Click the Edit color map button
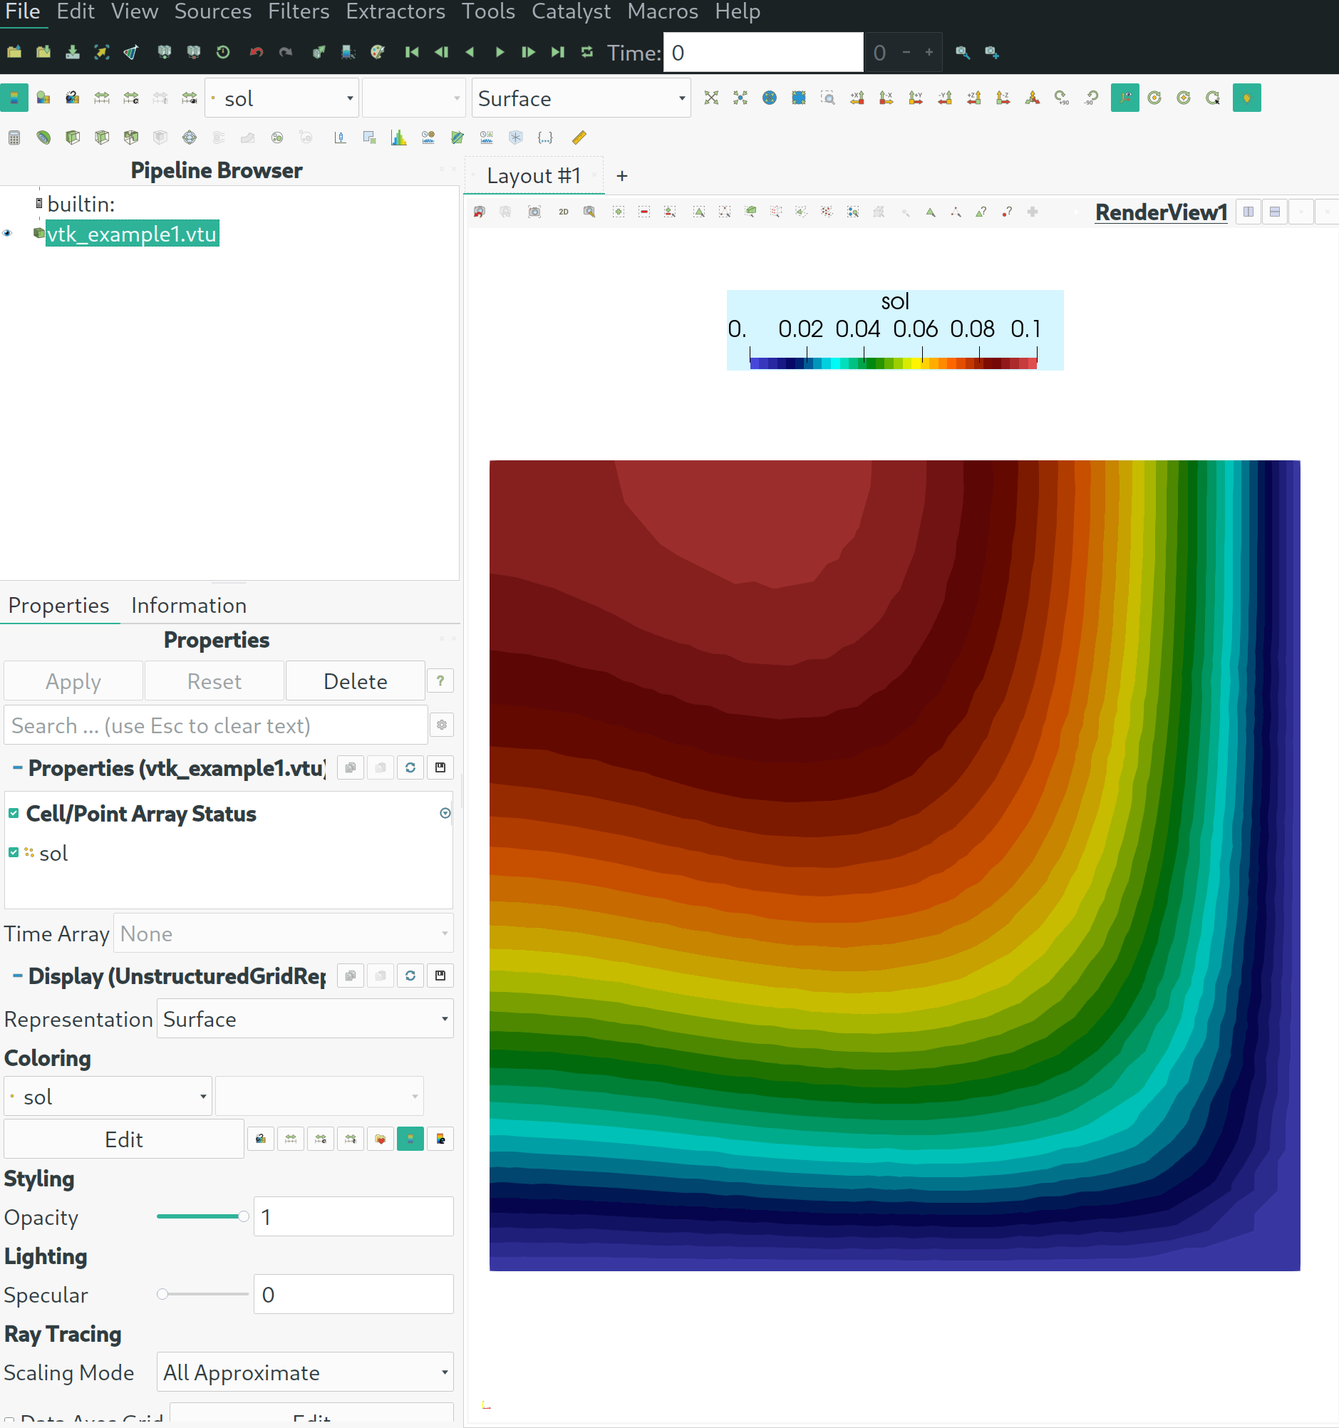Viewport: 1339px width, 1428px height. pos(123,1139)
